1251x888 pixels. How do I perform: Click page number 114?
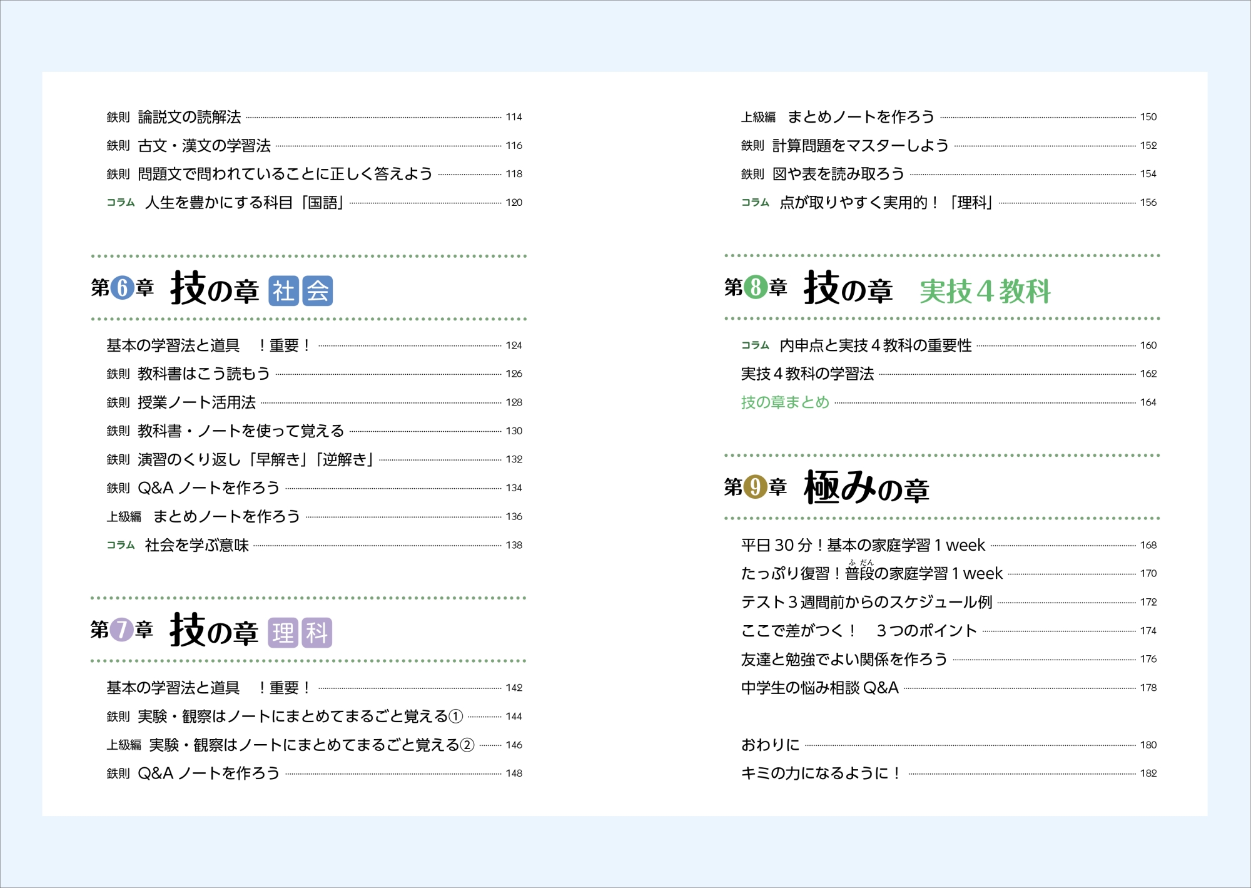click(x=514, y=117)
